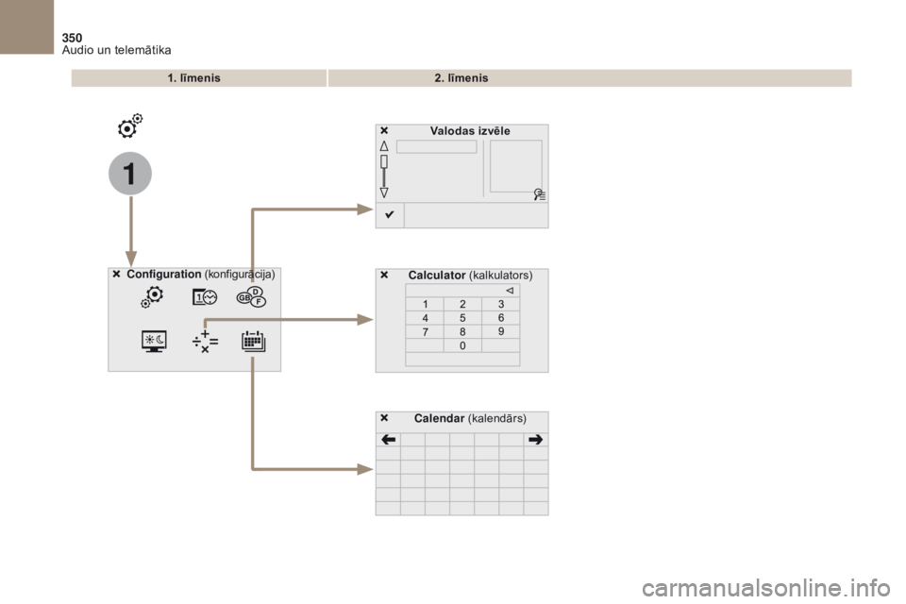Close the Calculator panel
Viewport: 906px width, 604px height.
(x=384, y=276)
